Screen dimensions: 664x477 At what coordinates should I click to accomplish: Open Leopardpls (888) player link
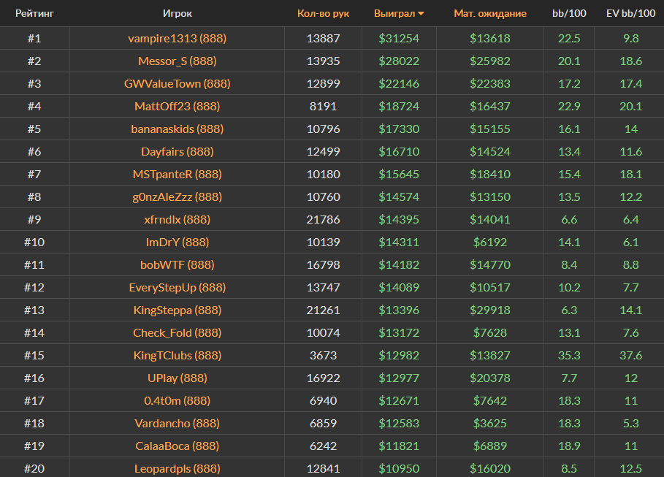pyautogui.click(x=177, y=469)
